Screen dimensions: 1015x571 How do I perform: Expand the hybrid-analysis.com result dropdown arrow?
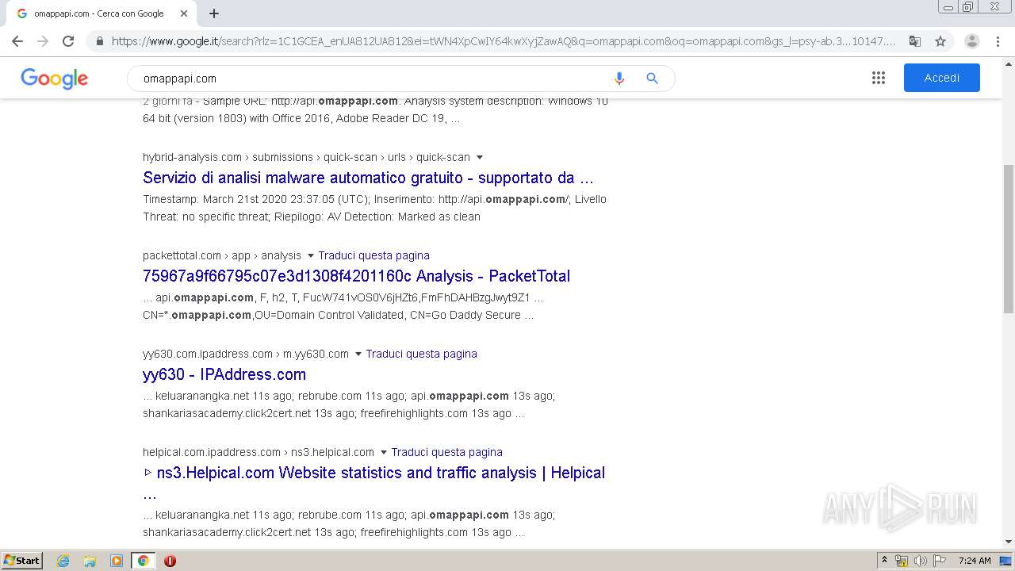click(x=480, y=158)
